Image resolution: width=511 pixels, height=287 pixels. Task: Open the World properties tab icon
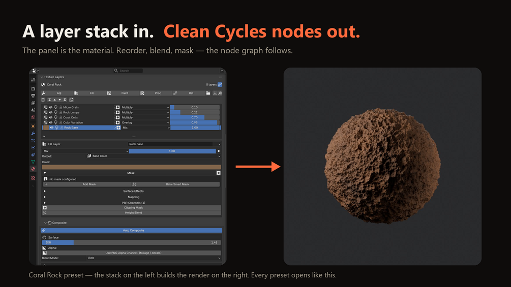[33, 117]
